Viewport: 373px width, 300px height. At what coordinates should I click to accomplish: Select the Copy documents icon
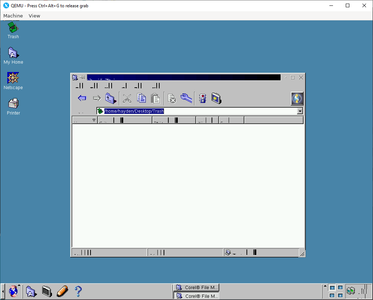(x=141, y=98)
